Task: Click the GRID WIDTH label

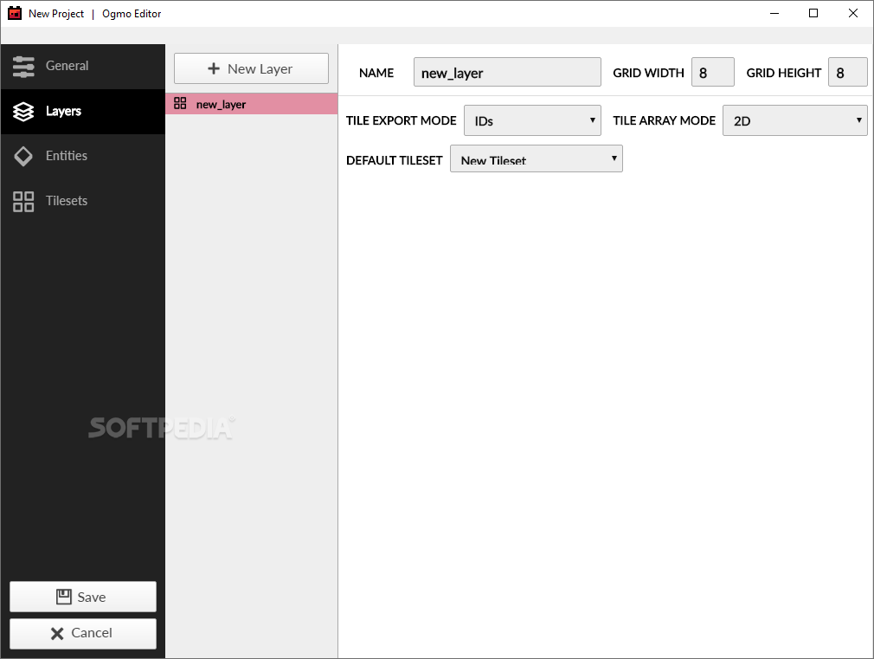Action: tap(648, 73)
